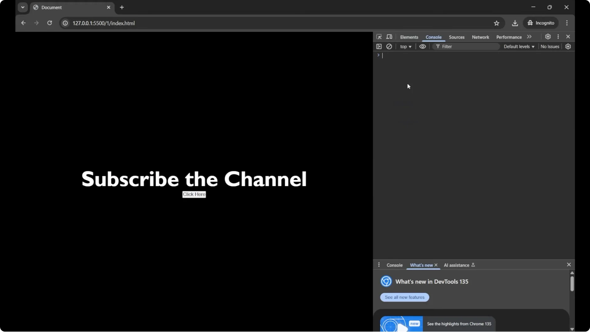Open the top JavaScript context dropdown

(x=406, y=46)
